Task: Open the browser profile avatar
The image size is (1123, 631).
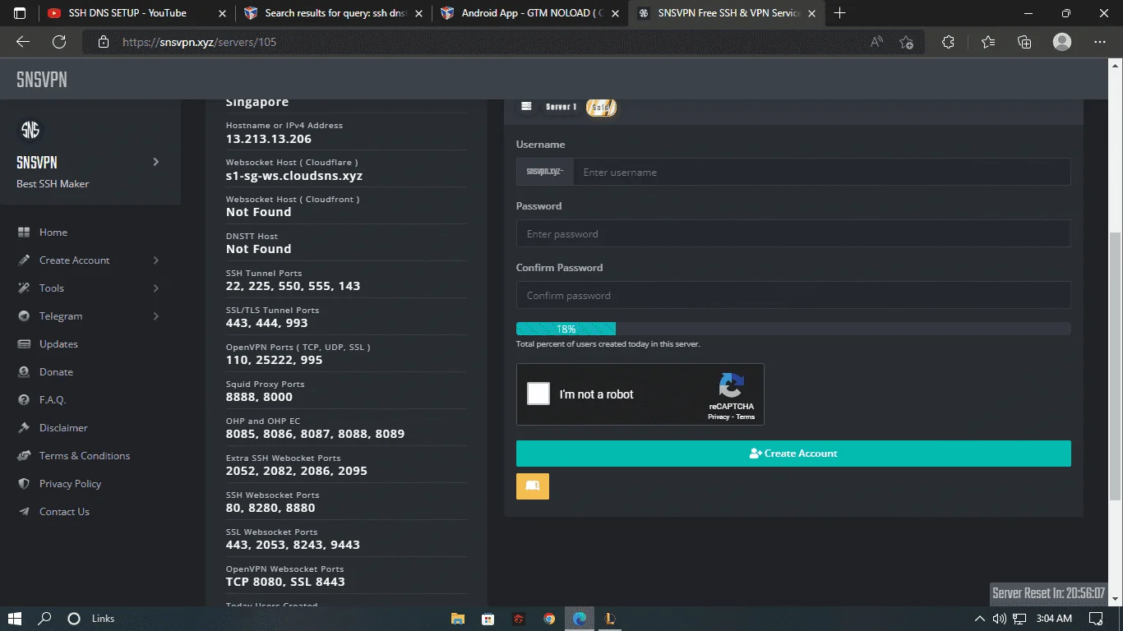Action: click(x=1062, y=42)
